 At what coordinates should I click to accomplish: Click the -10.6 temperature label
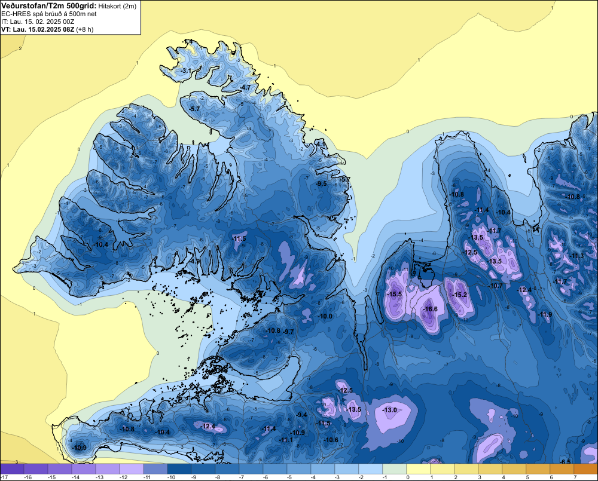(331, 440)
